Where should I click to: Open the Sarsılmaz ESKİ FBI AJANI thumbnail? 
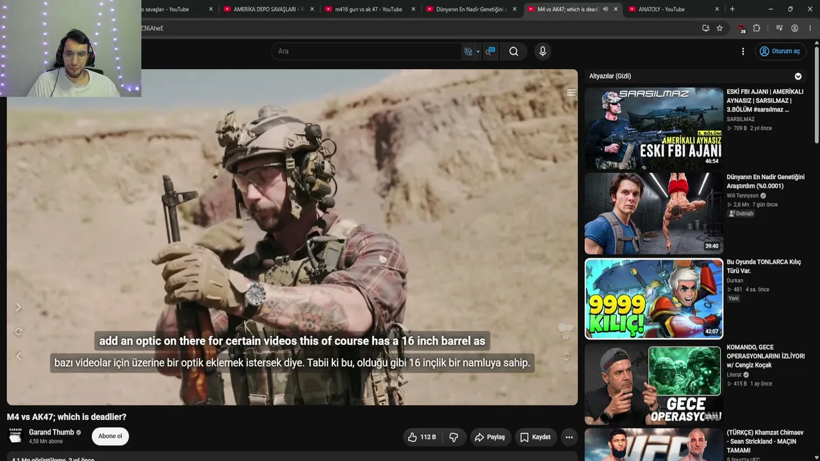click(653, 128)
